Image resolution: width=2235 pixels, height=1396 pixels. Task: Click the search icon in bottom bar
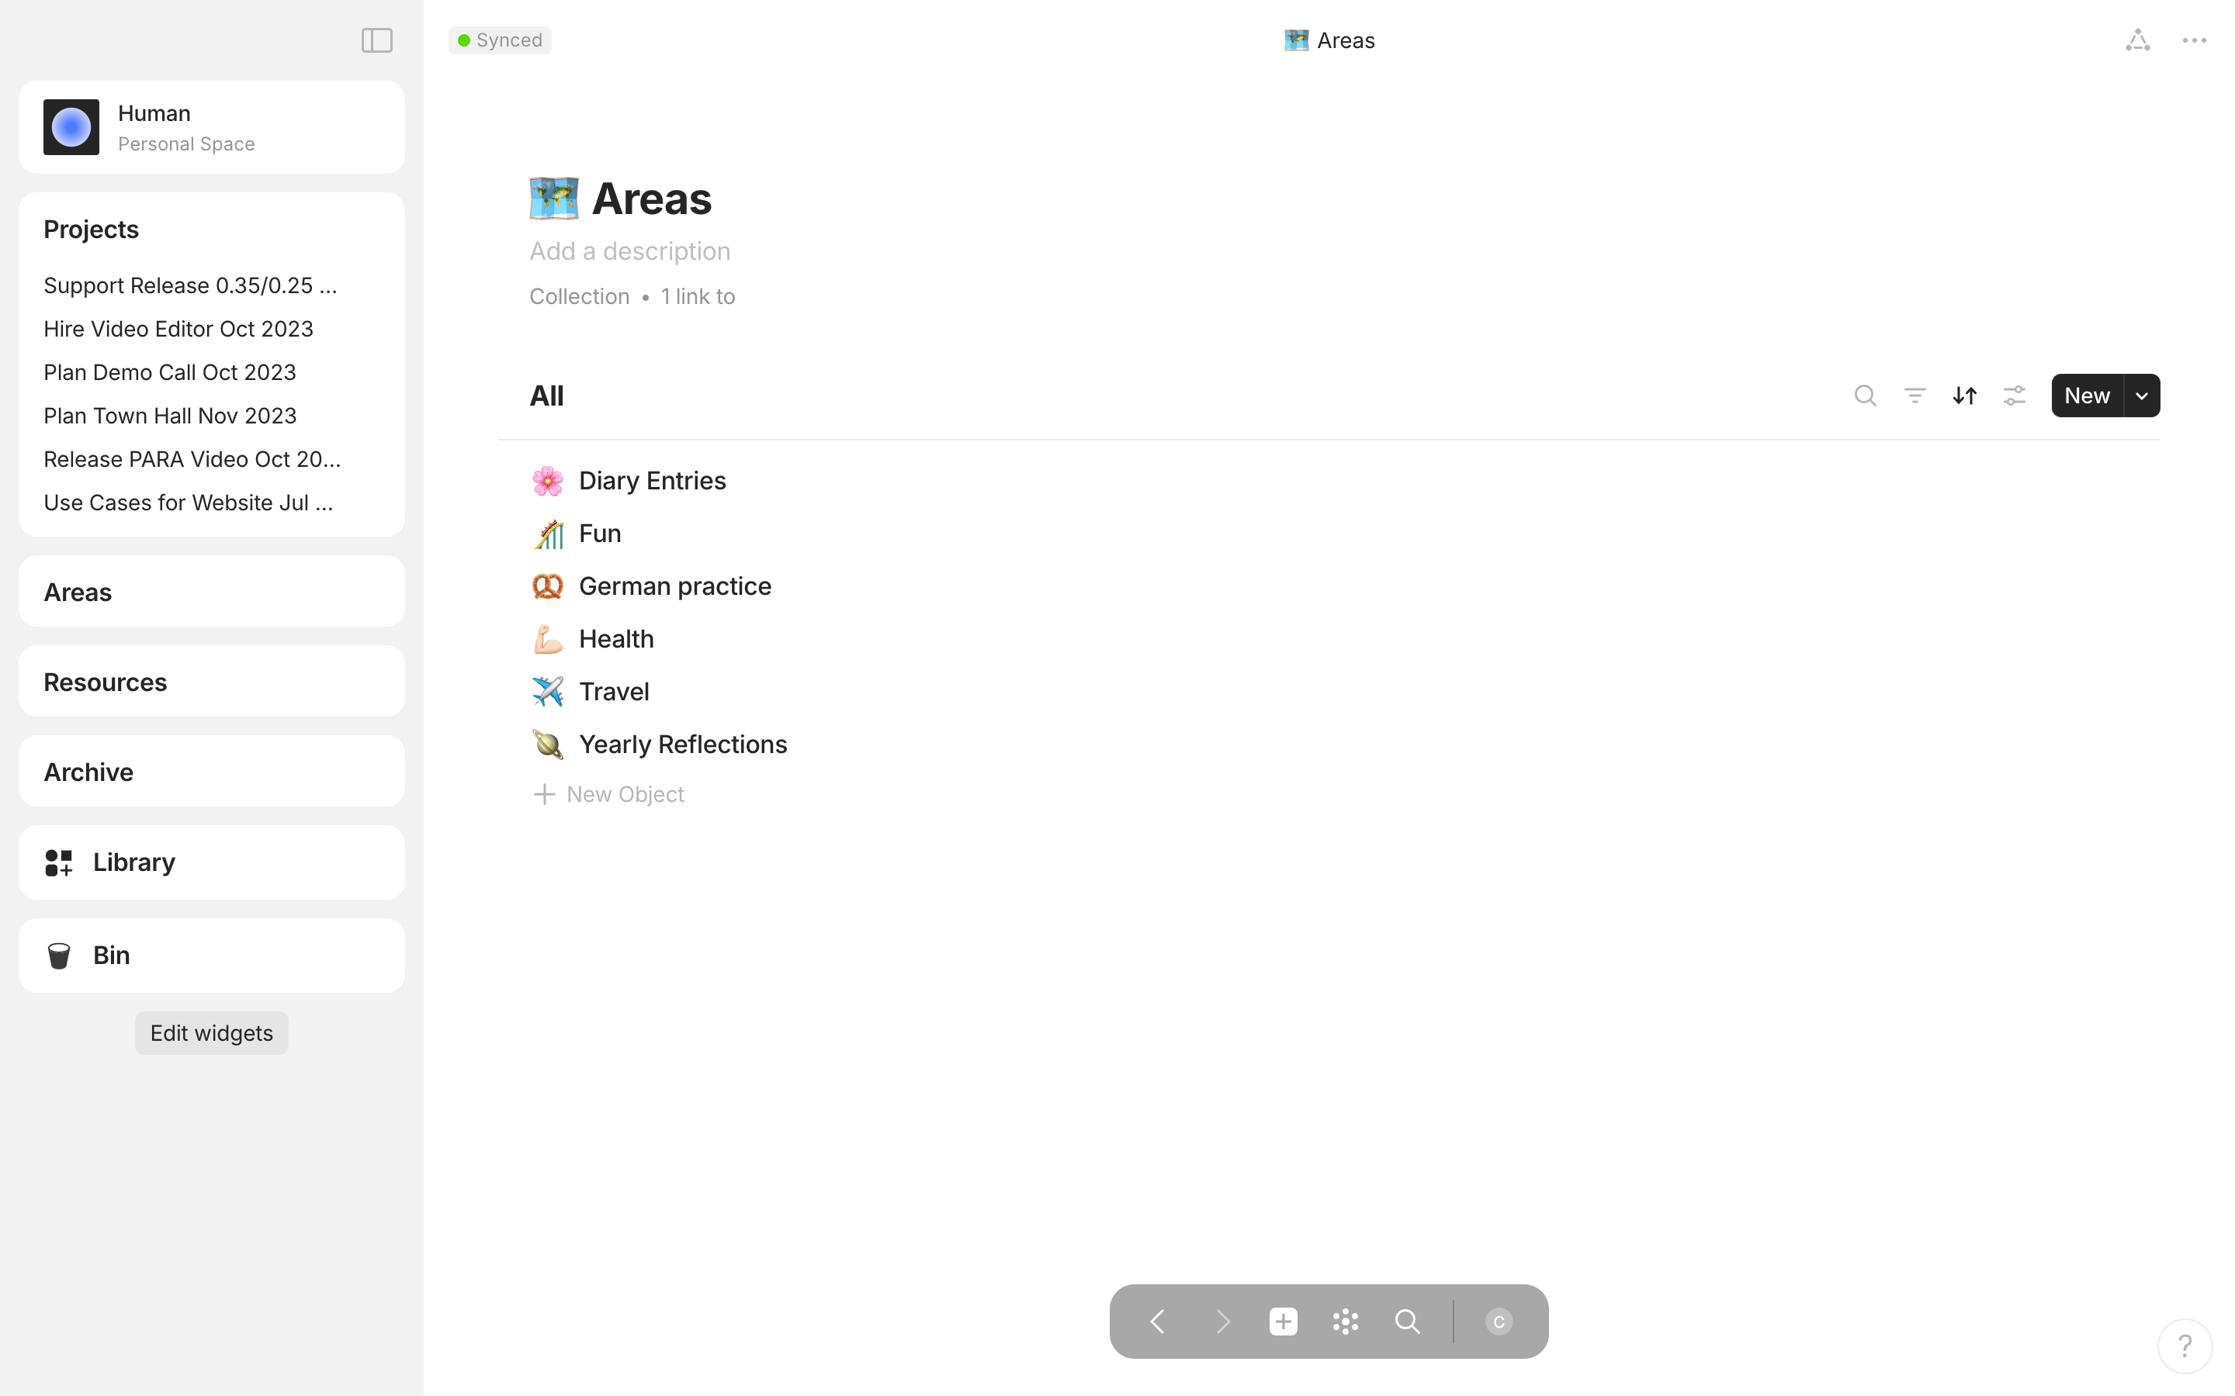tap(1406, 1322)
